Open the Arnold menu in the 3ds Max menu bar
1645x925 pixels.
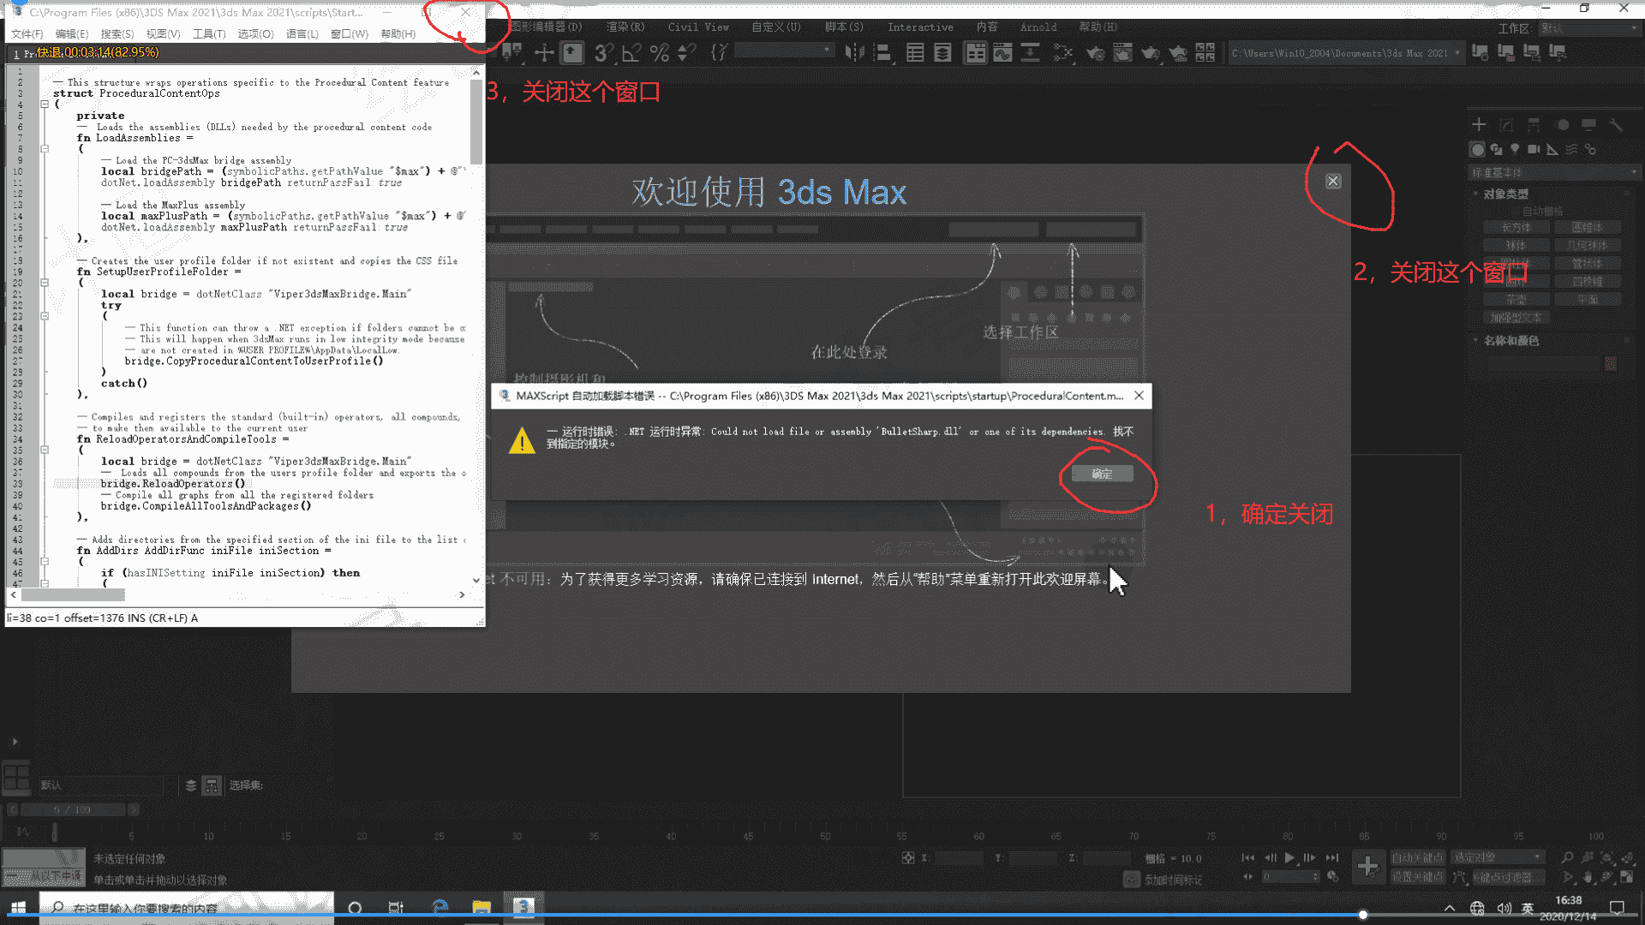1038,27
